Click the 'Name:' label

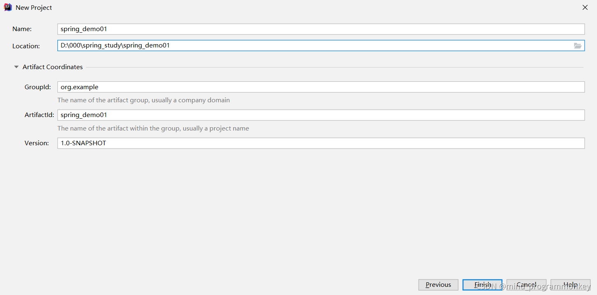[x=22, y=29]
